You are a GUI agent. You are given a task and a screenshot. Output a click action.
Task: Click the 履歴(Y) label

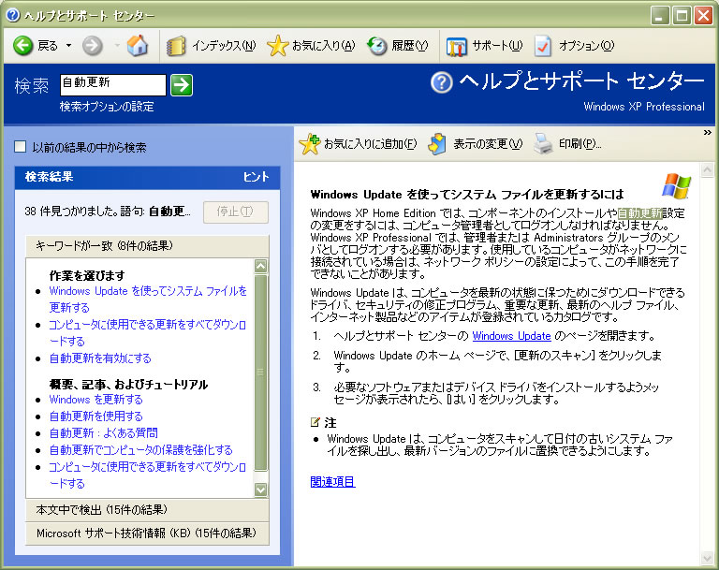point(409,46)
